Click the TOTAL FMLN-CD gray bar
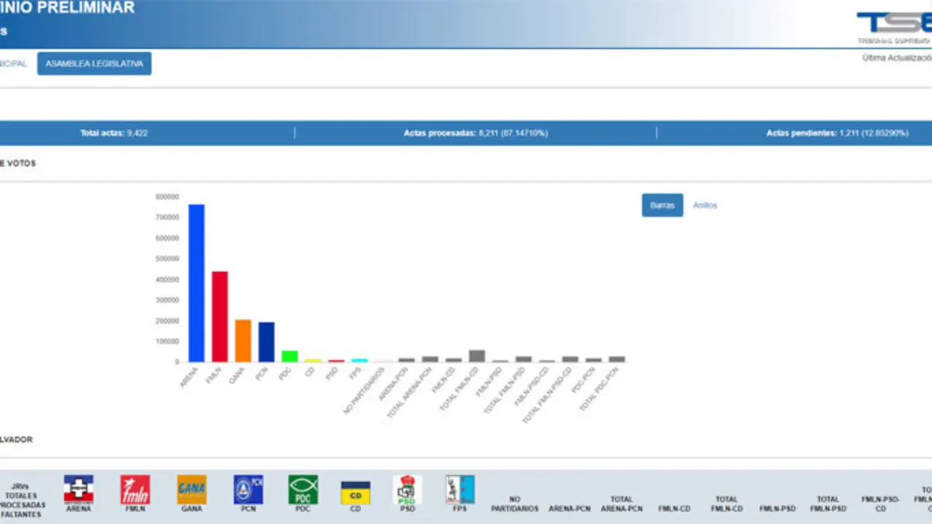 click(x=477, y=357)
